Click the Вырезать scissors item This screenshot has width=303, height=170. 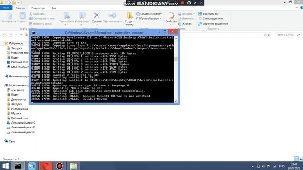point(37,14)
